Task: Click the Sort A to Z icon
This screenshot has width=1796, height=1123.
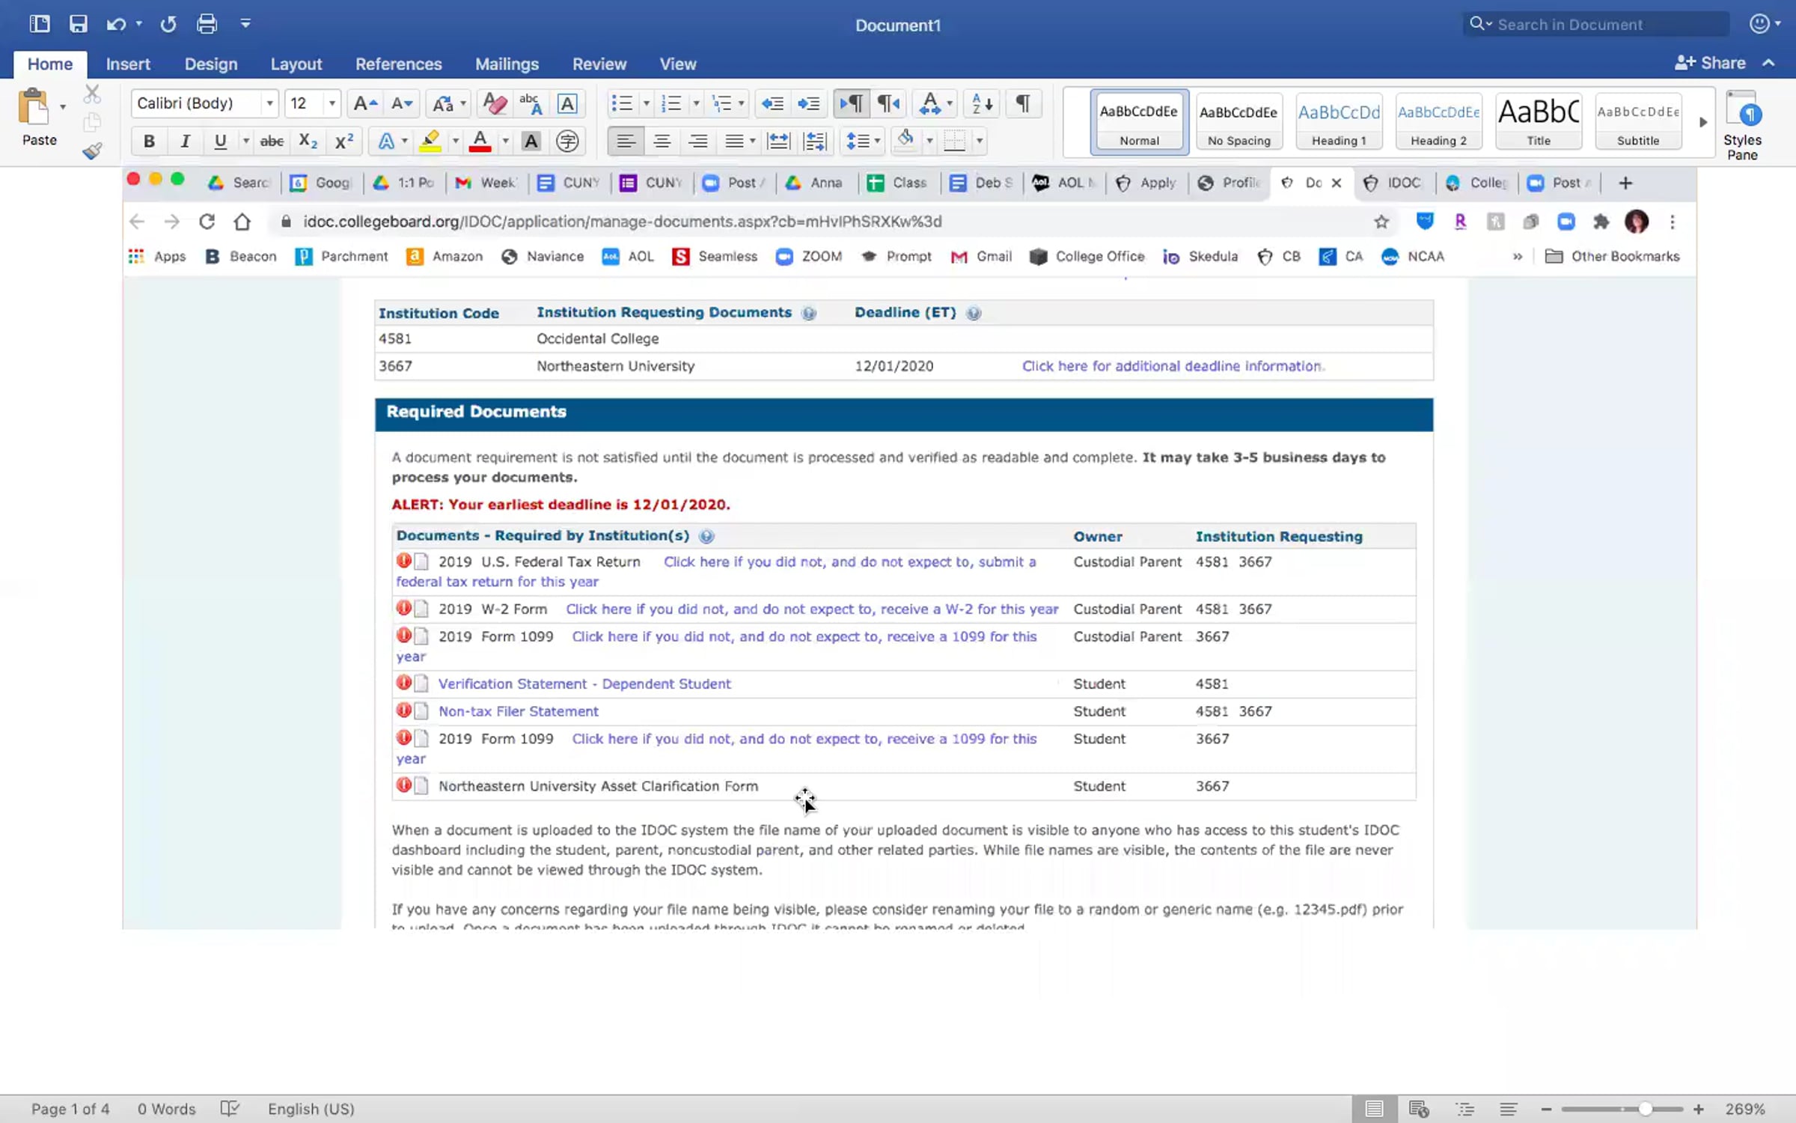Action: point(981,103)
